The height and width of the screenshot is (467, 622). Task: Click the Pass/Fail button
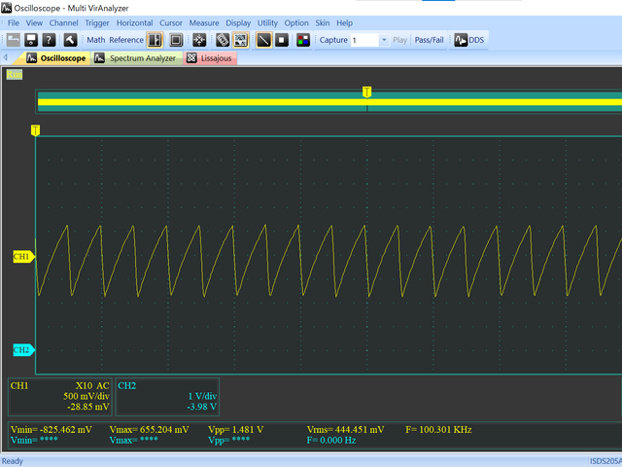click(x=429, y=40)
